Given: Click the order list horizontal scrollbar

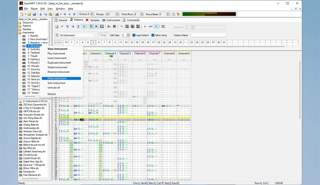Looking at the screenshot, I should [170, 47].
